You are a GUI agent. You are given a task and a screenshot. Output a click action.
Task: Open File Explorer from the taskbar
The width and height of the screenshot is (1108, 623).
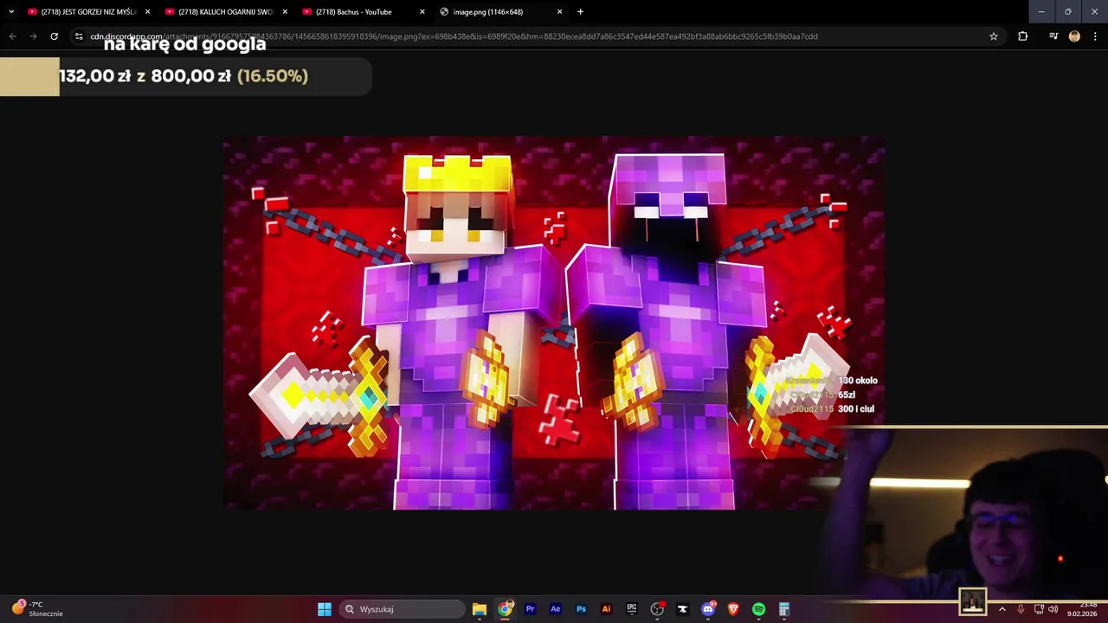click(479, 609)
